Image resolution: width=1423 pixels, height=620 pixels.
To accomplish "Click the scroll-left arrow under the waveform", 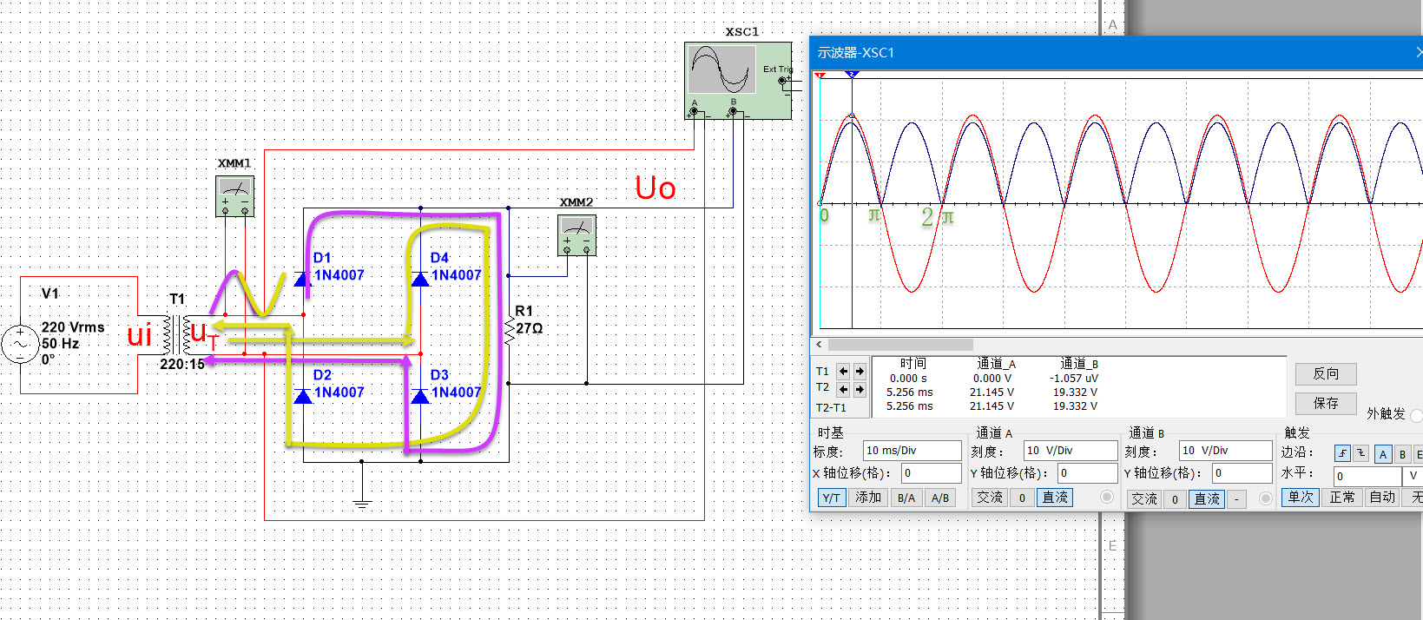I will (819, 345).
